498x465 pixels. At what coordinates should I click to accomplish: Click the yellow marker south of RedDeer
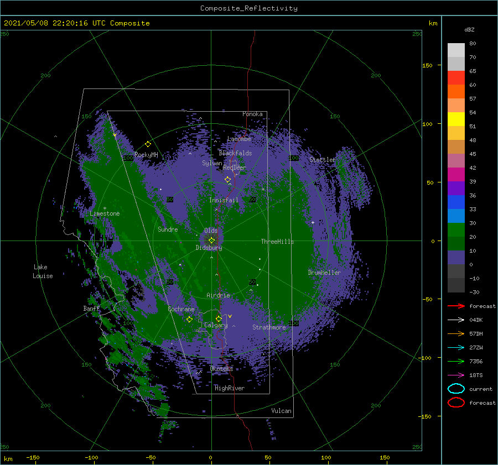pyautogui.click(x=227, y=180)
